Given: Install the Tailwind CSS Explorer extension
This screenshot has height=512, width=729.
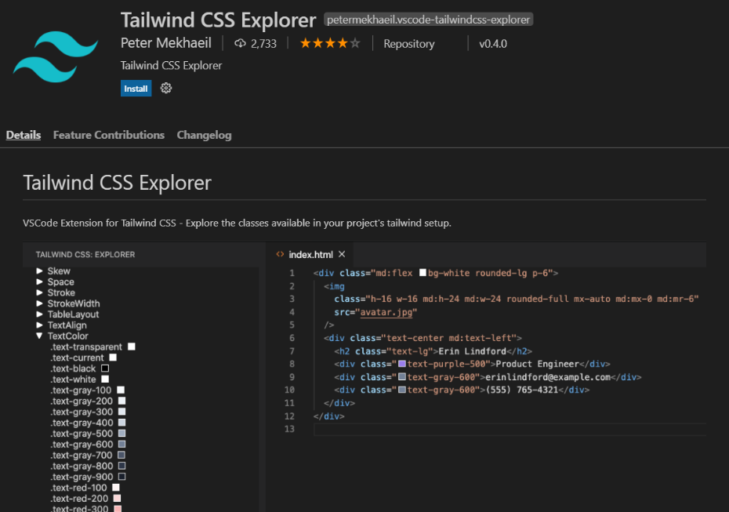Looking at the screenshot, I should (136, 89).
